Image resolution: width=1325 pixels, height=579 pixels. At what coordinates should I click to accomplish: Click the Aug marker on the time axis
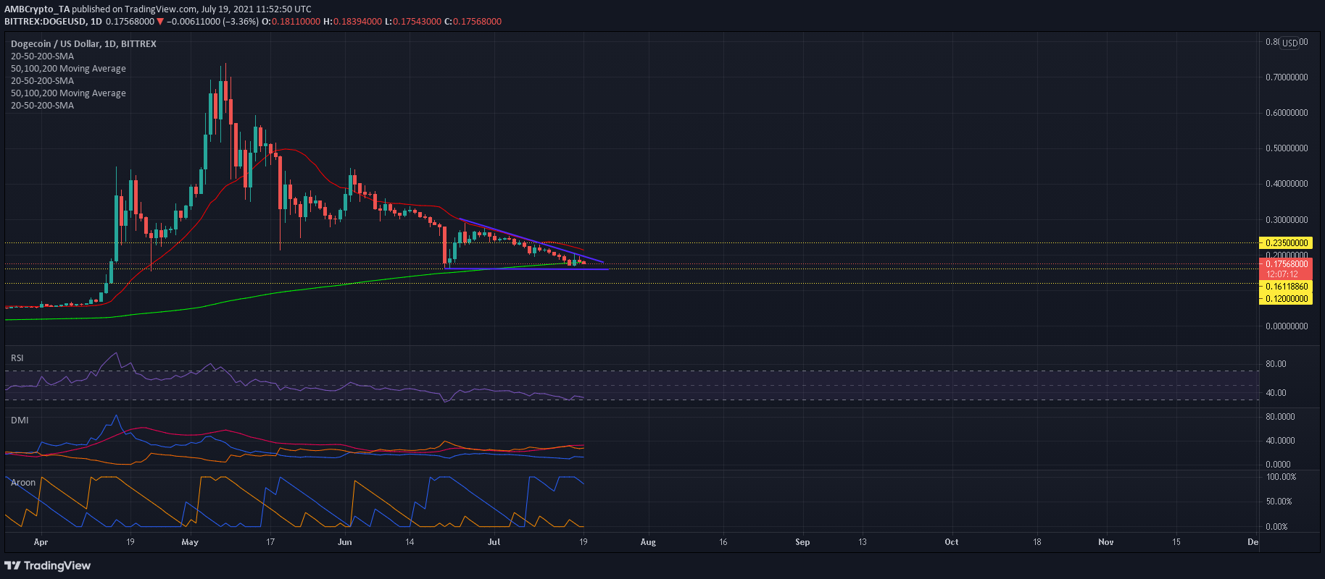tap(648, 542)
